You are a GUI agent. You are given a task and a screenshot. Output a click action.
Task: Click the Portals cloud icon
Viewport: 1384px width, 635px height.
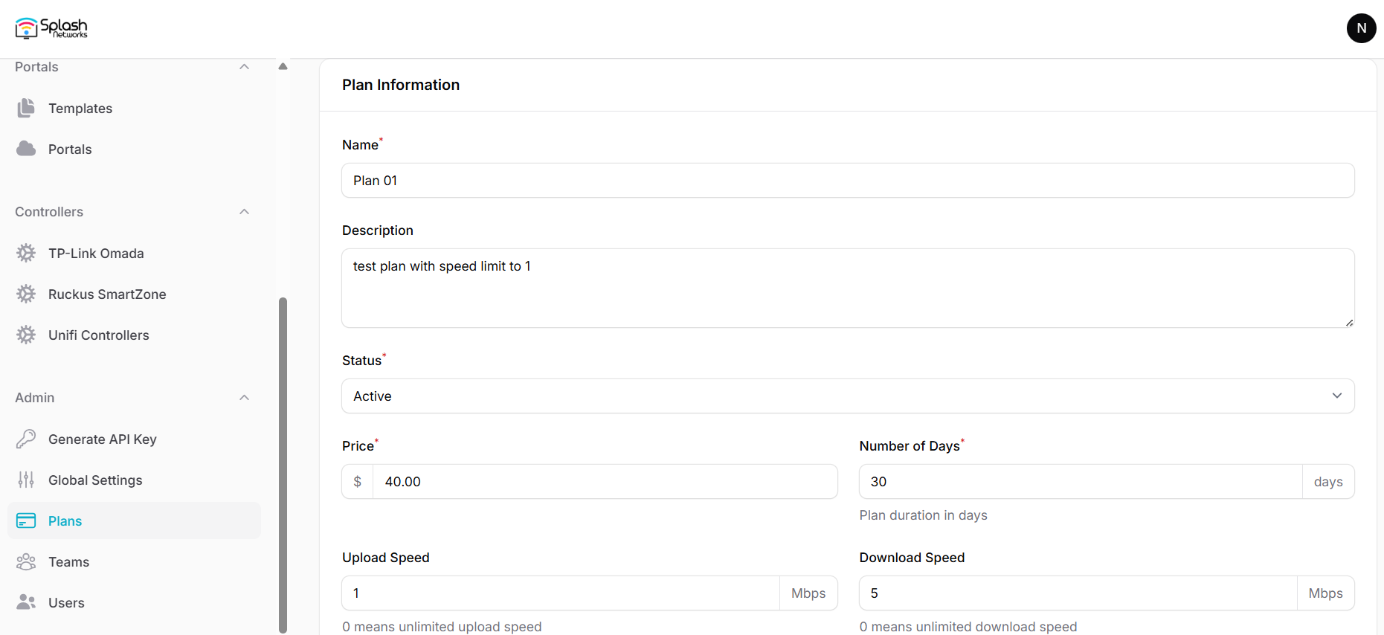pos(26,149)
